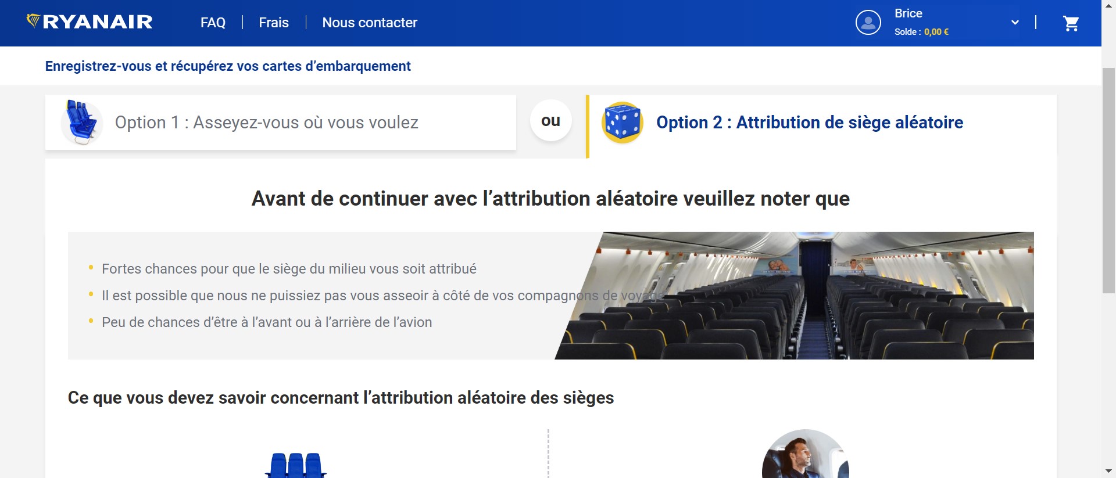Screen dimensions: 1116x478
Task: Click the vertical page scrollbar thumb
Action: point(1108,180)
